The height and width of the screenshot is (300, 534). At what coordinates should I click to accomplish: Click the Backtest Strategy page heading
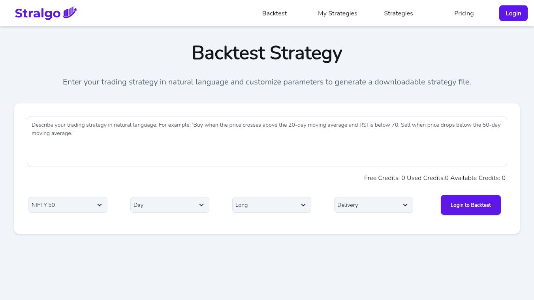267,53
